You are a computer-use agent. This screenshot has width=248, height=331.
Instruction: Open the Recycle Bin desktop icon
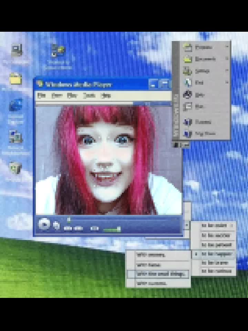pyautogui.click(x=15, y=168)
